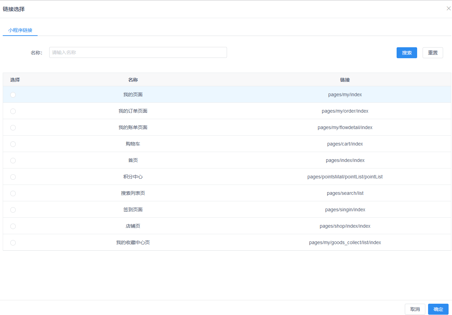
Task: Select radio button for 签到页面
Action: tap(13, 210)
